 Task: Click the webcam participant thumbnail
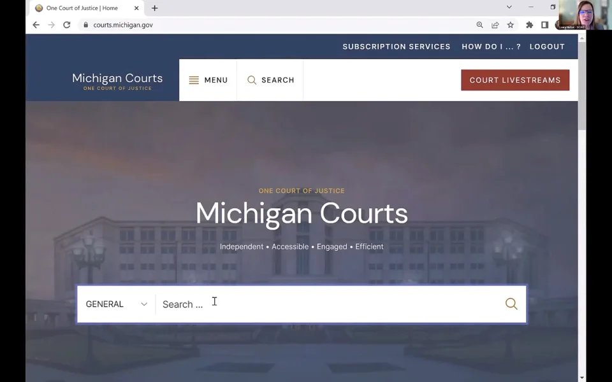(x=585, y=15)
